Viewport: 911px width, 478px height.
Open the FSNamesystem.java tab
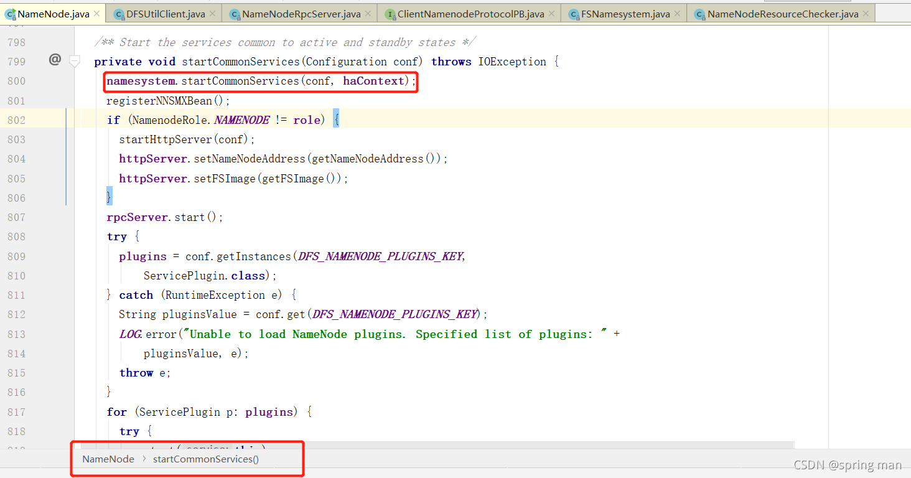tap(625, 14)
